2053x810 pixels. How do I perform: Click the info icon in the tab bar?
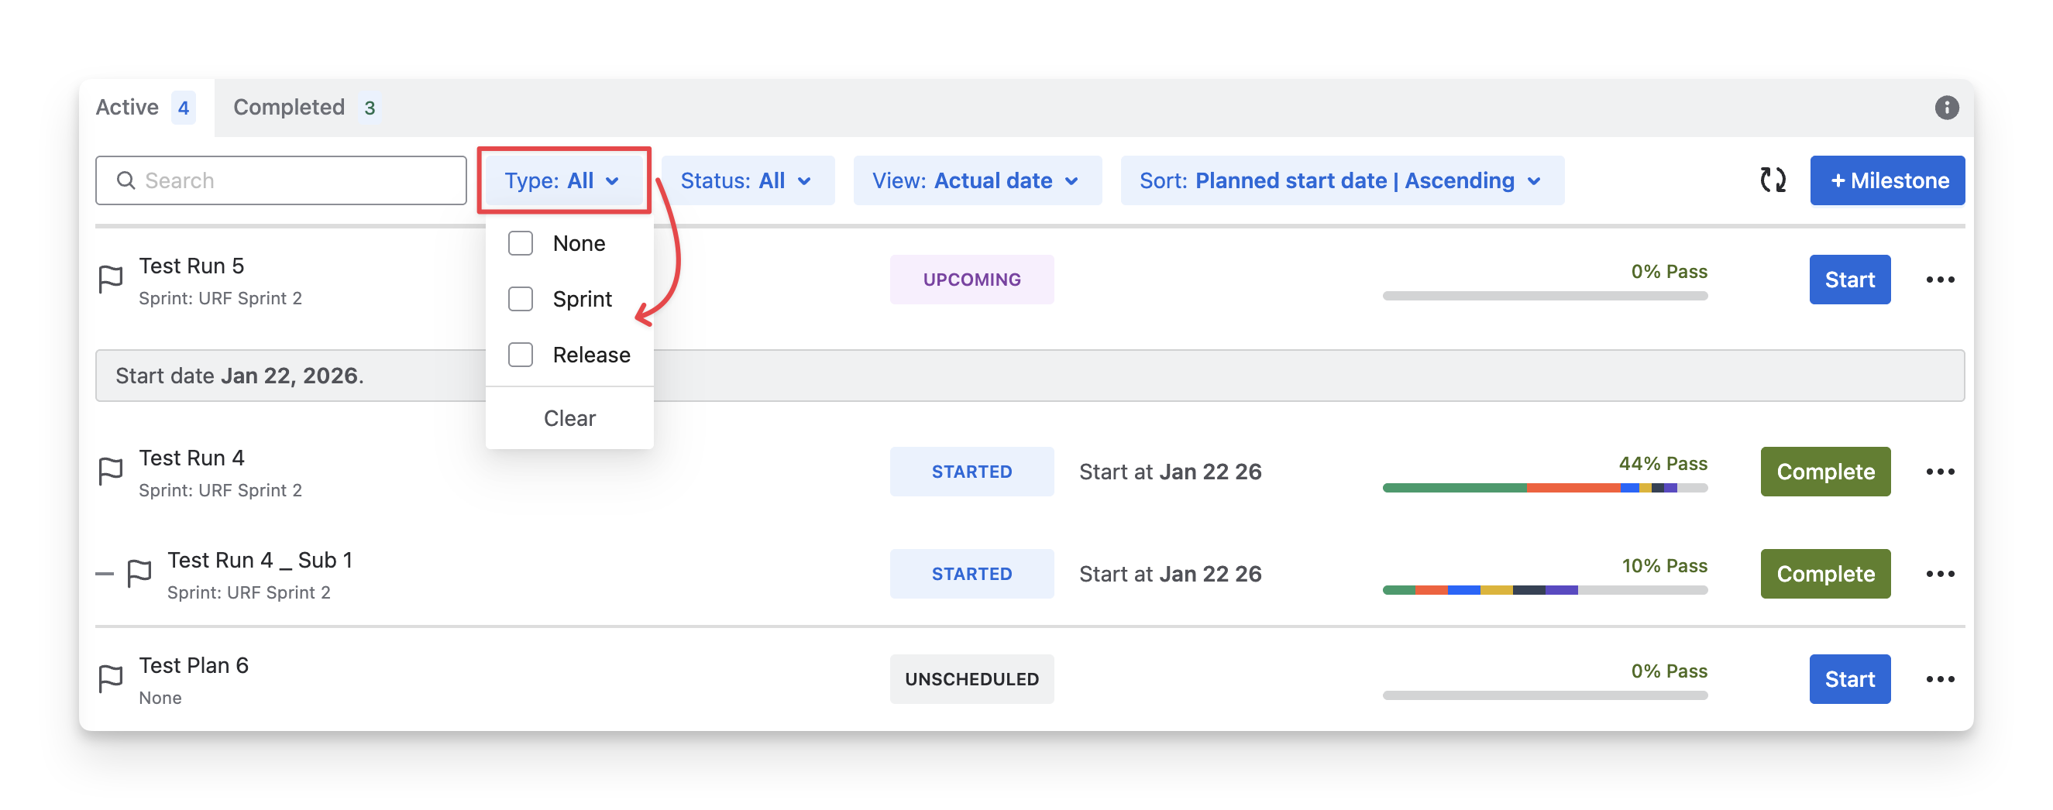(x=1946, y=108)
